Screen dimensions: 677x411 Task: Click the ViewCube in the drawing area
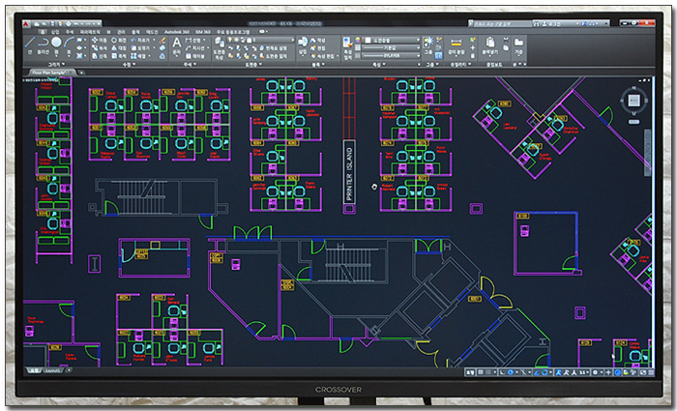click(x=633, y=101)
